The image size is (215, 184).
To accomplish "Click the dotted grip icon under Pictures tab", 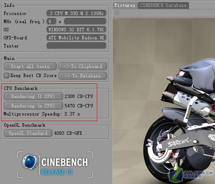I will (x=117, y=13).
